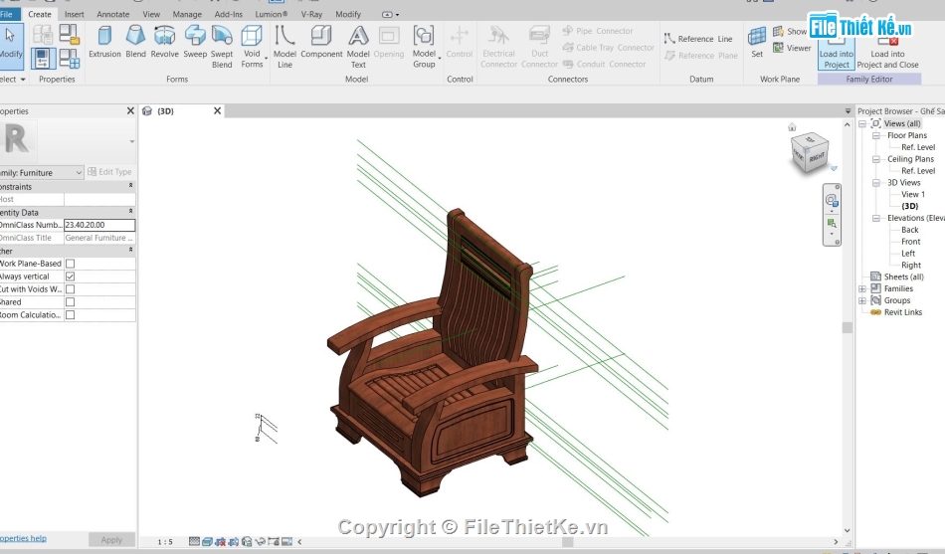This screenshot has width=945, height=554.
Task: Open the Lumion ribbon tab
Action: 272,14
